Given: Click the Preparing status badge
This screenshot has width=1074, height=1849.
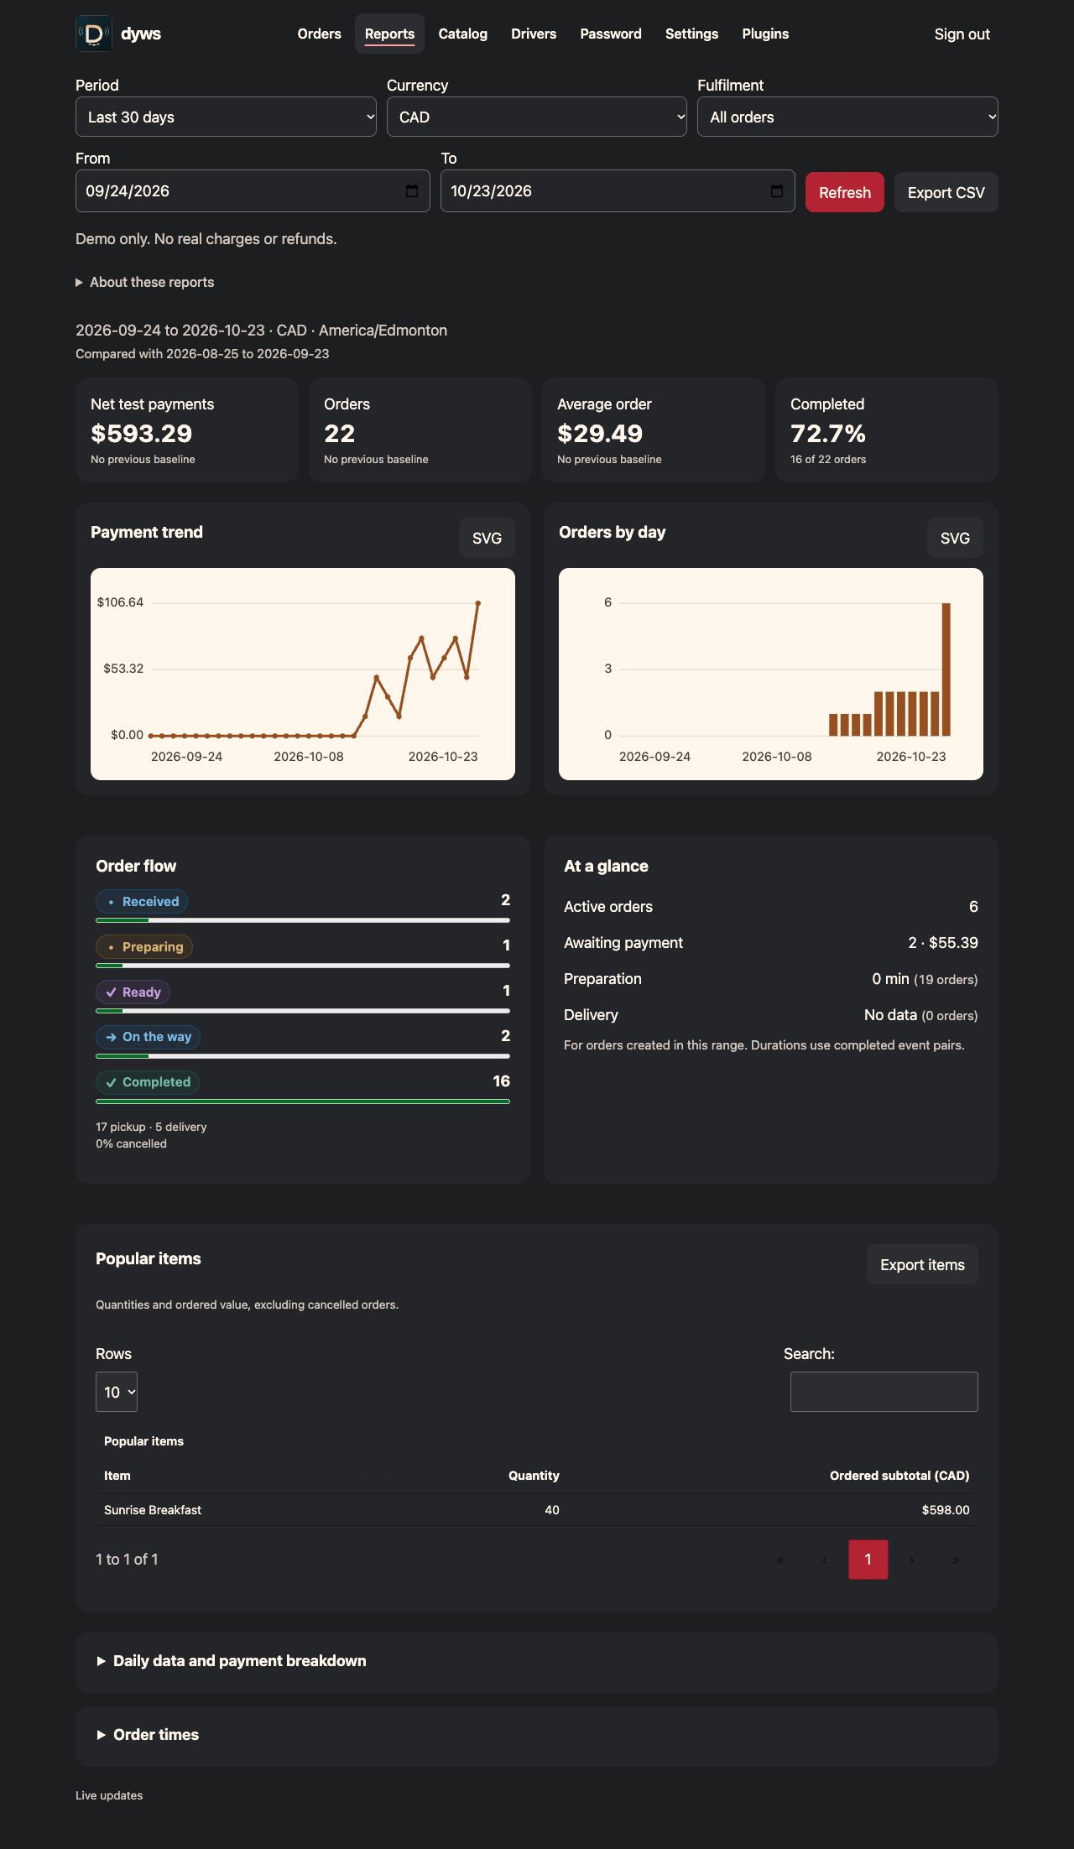Looking at the screenshot, I should pos(144,946).
